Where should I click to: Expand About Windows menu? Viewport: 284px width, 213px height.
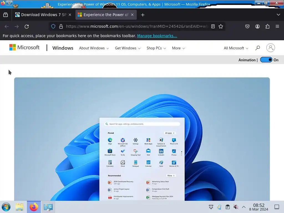(94, 48)
